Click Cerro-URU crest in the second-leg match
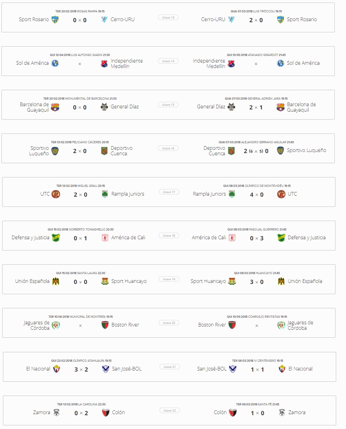The image size is (346, 429). (232, 20)
